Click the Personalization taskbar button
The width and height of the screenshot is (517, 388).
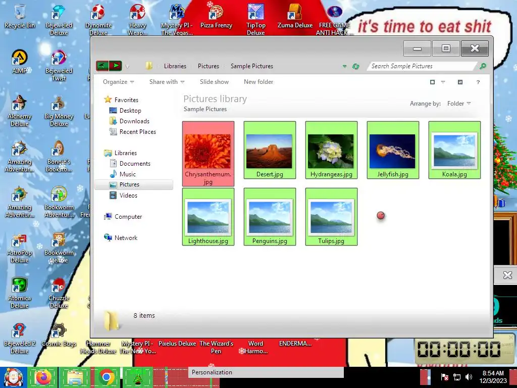[x=266, y=372]
